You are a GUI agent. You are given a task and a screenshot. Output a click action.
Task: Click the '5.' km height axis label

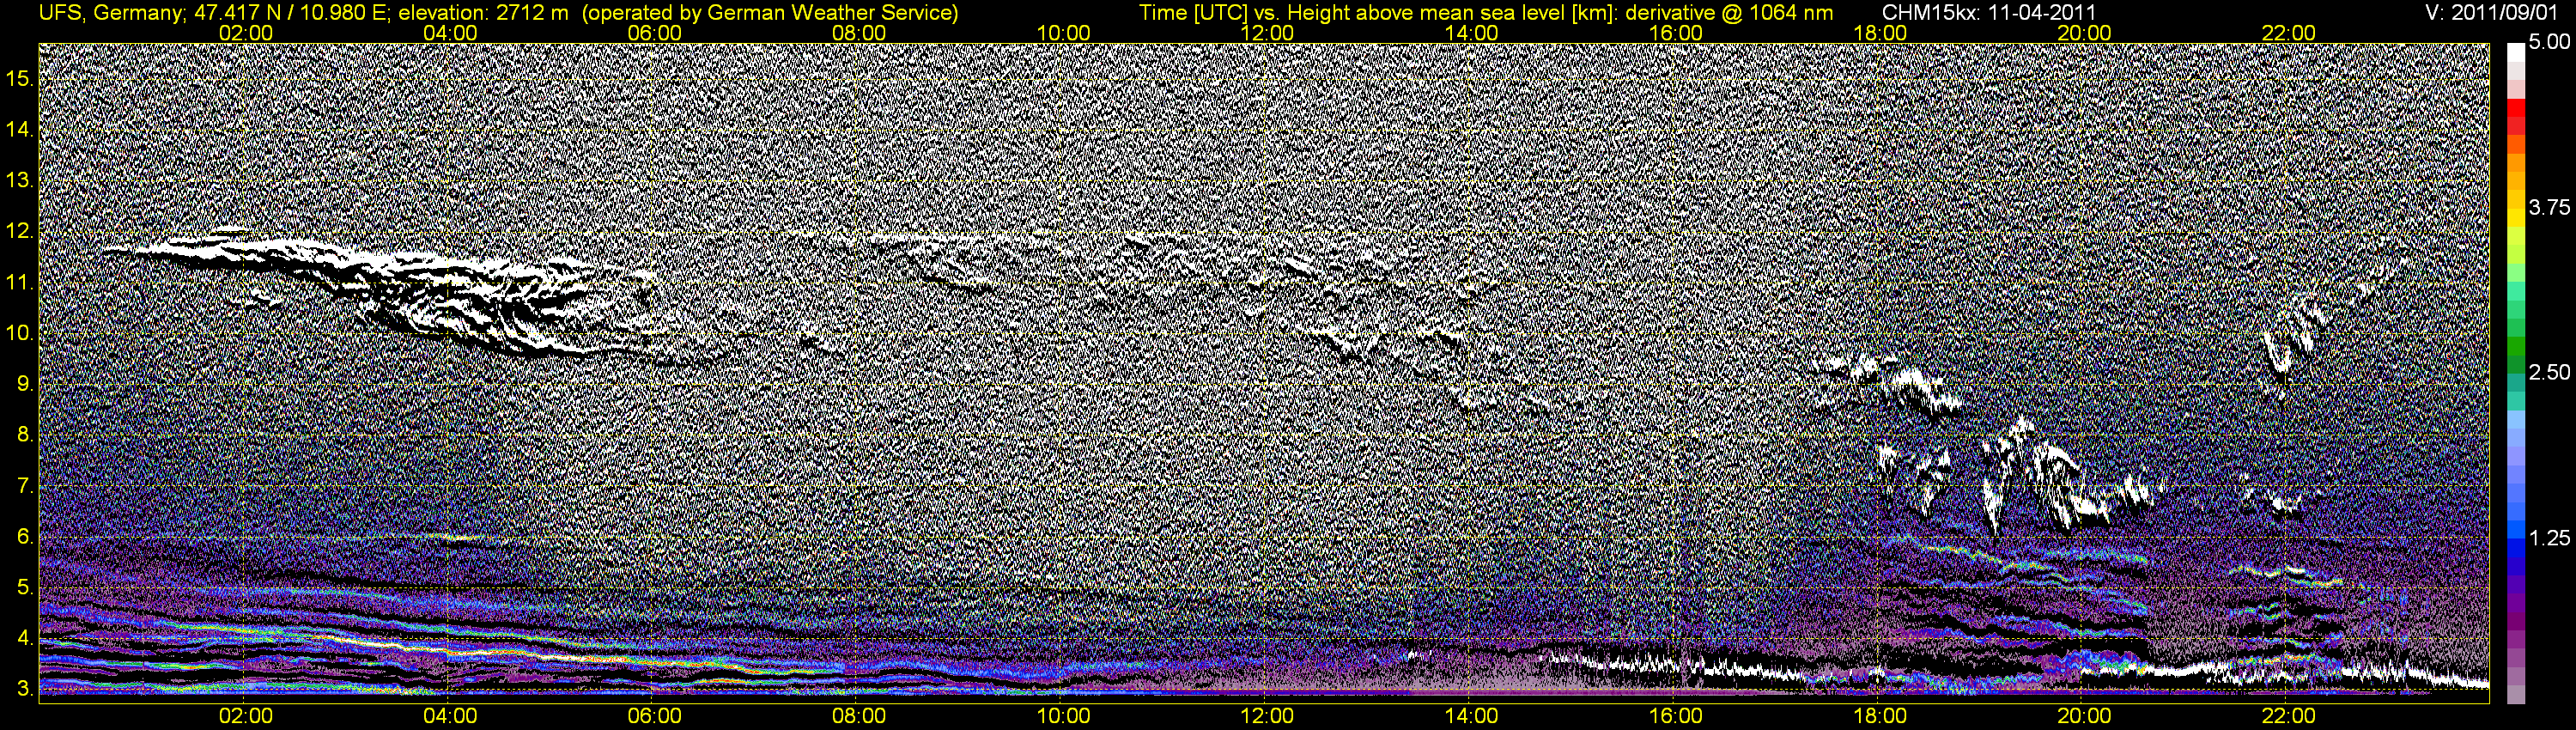26,587
